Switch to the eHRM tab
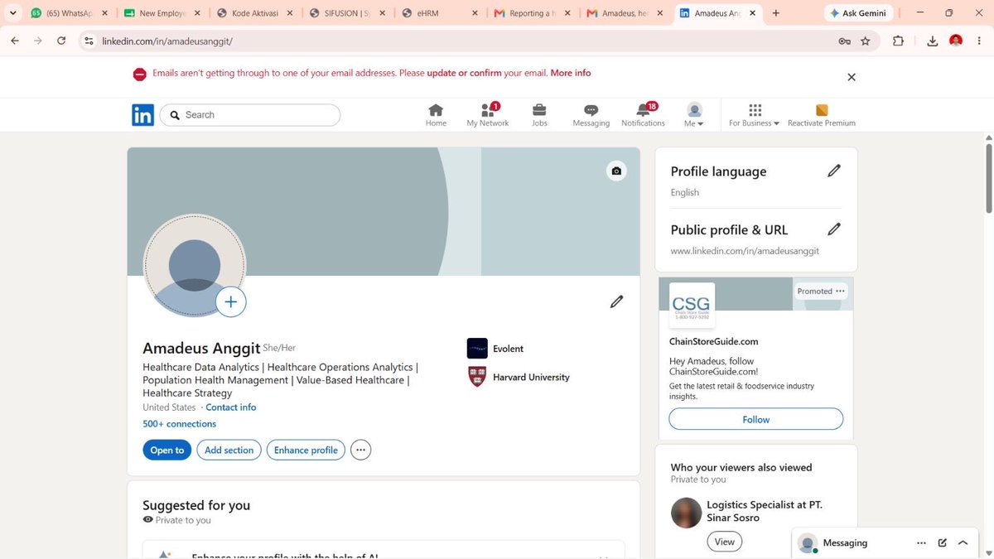Viewport: 994px width, 559px height. click(x=441, y=13)
